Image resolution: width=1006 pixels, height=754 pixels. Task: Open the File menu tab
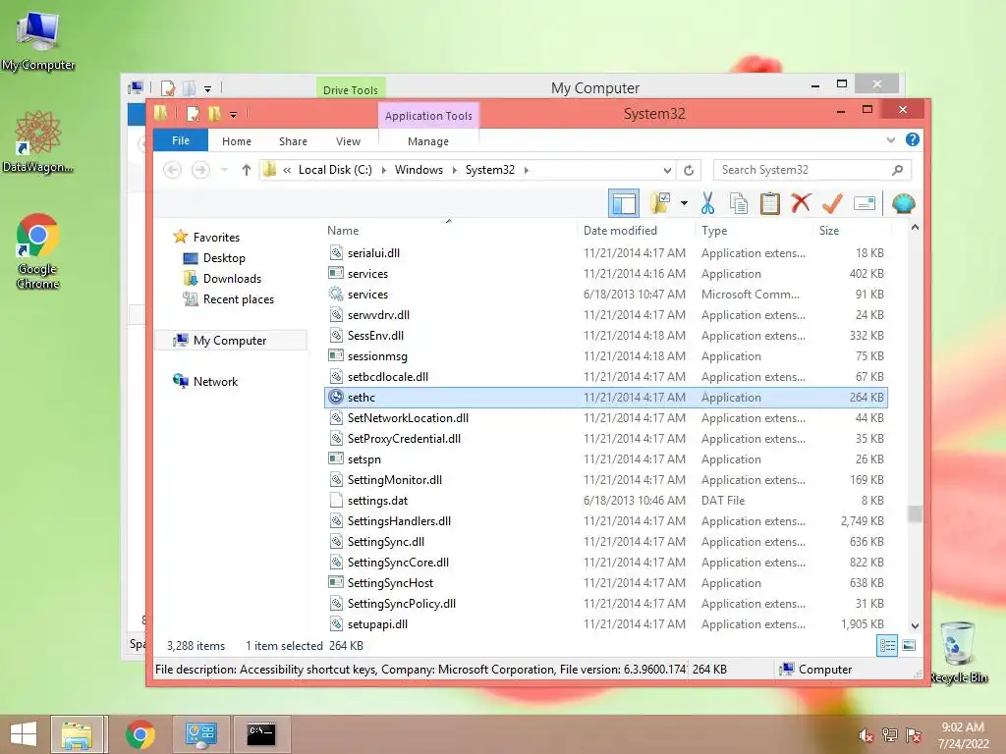(x=181, y=140)
